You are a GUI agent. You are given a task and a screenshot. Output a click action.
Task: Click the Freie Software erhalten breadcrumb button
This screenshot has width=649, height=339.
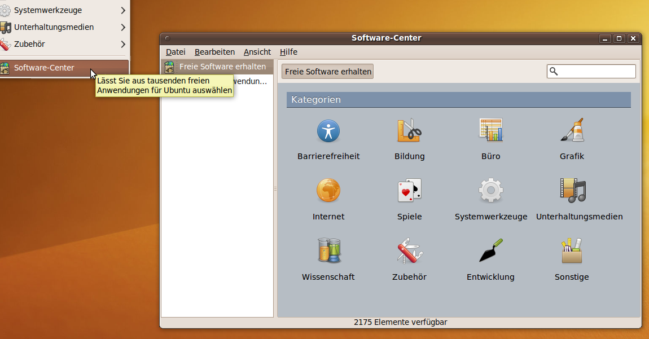(x=328, y=72)
